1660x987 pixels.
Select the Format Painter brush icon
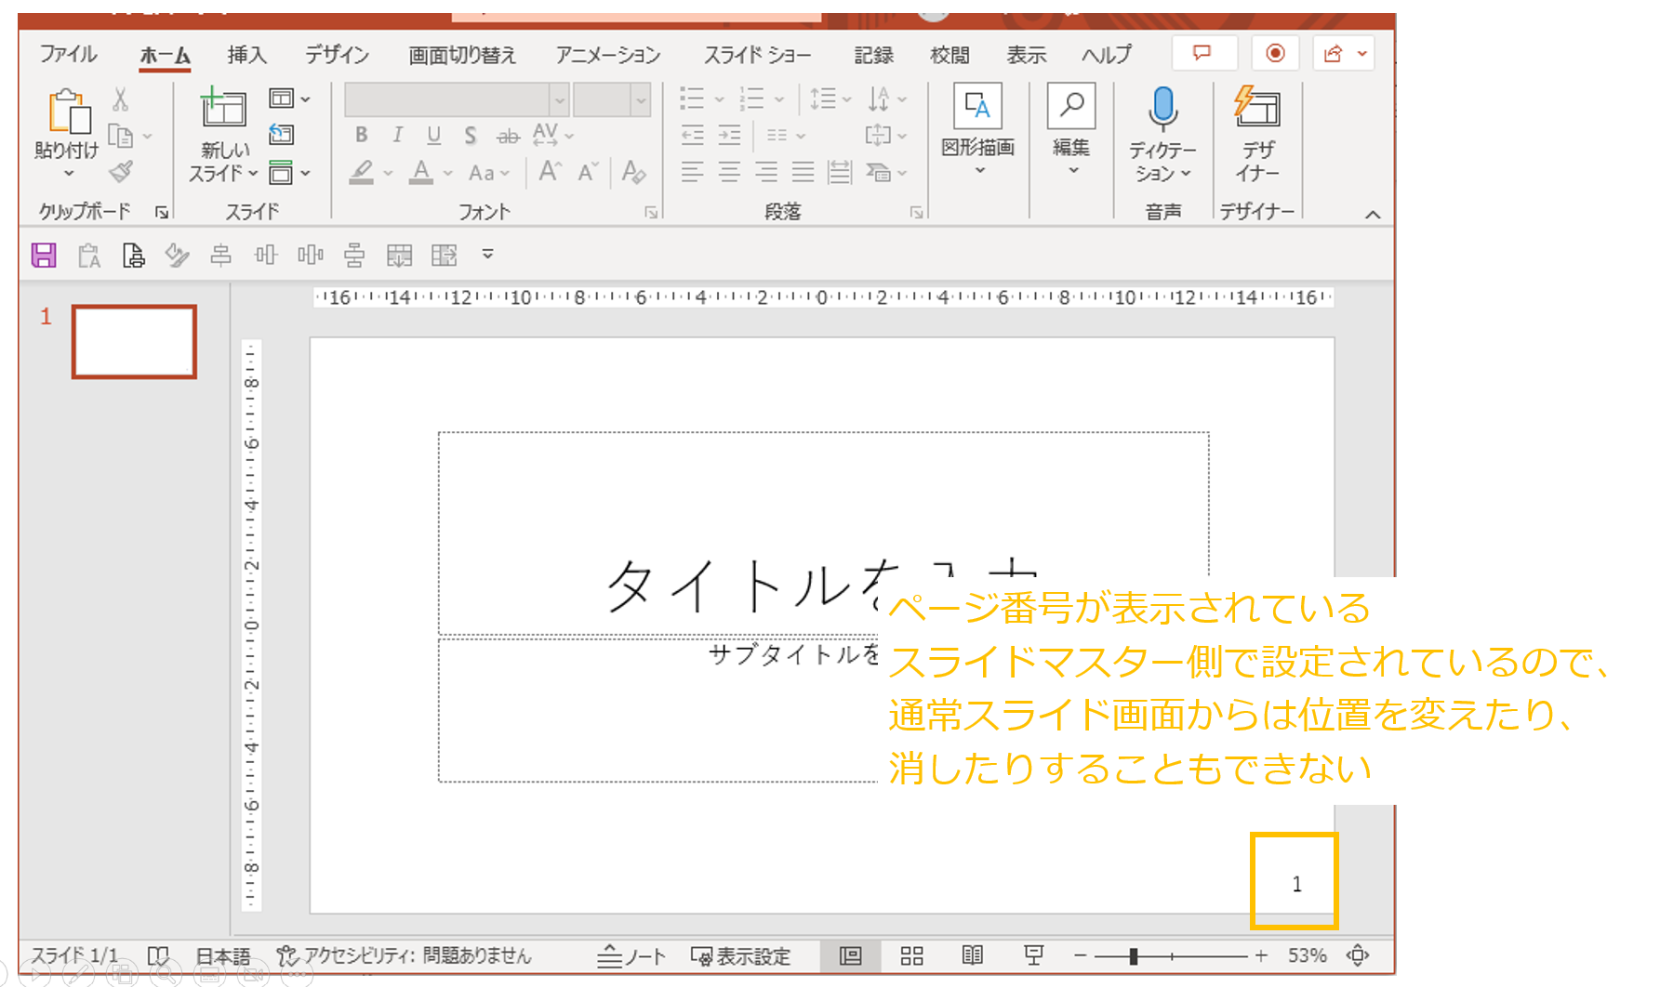tap(121, 171)
